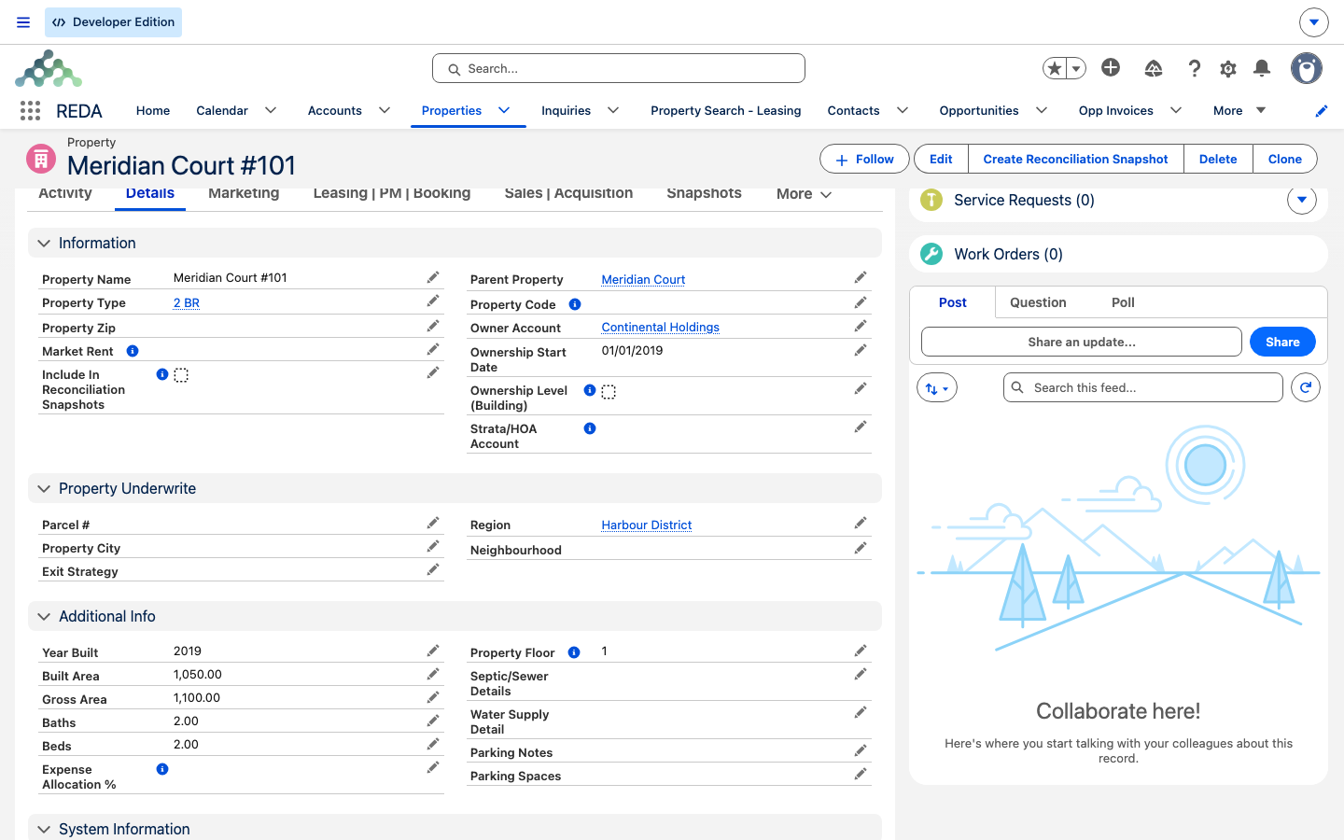The image size is (1344, 840).
Task: Switch to the Snapshots tab
Action: (704, 193)
